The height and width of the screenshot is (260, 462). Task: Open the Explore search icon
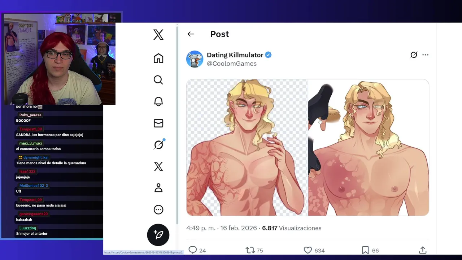158,80
